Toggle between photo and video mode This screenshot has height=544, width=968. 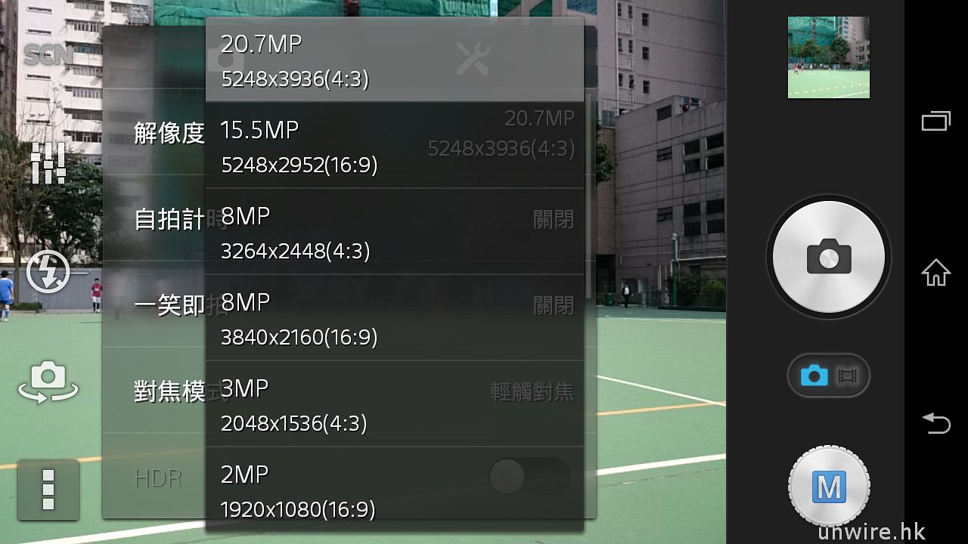[x=829, y=376]
